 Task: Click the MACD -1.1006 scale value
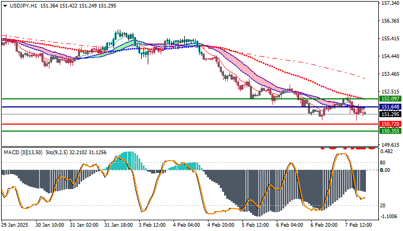tap(388, 216)
